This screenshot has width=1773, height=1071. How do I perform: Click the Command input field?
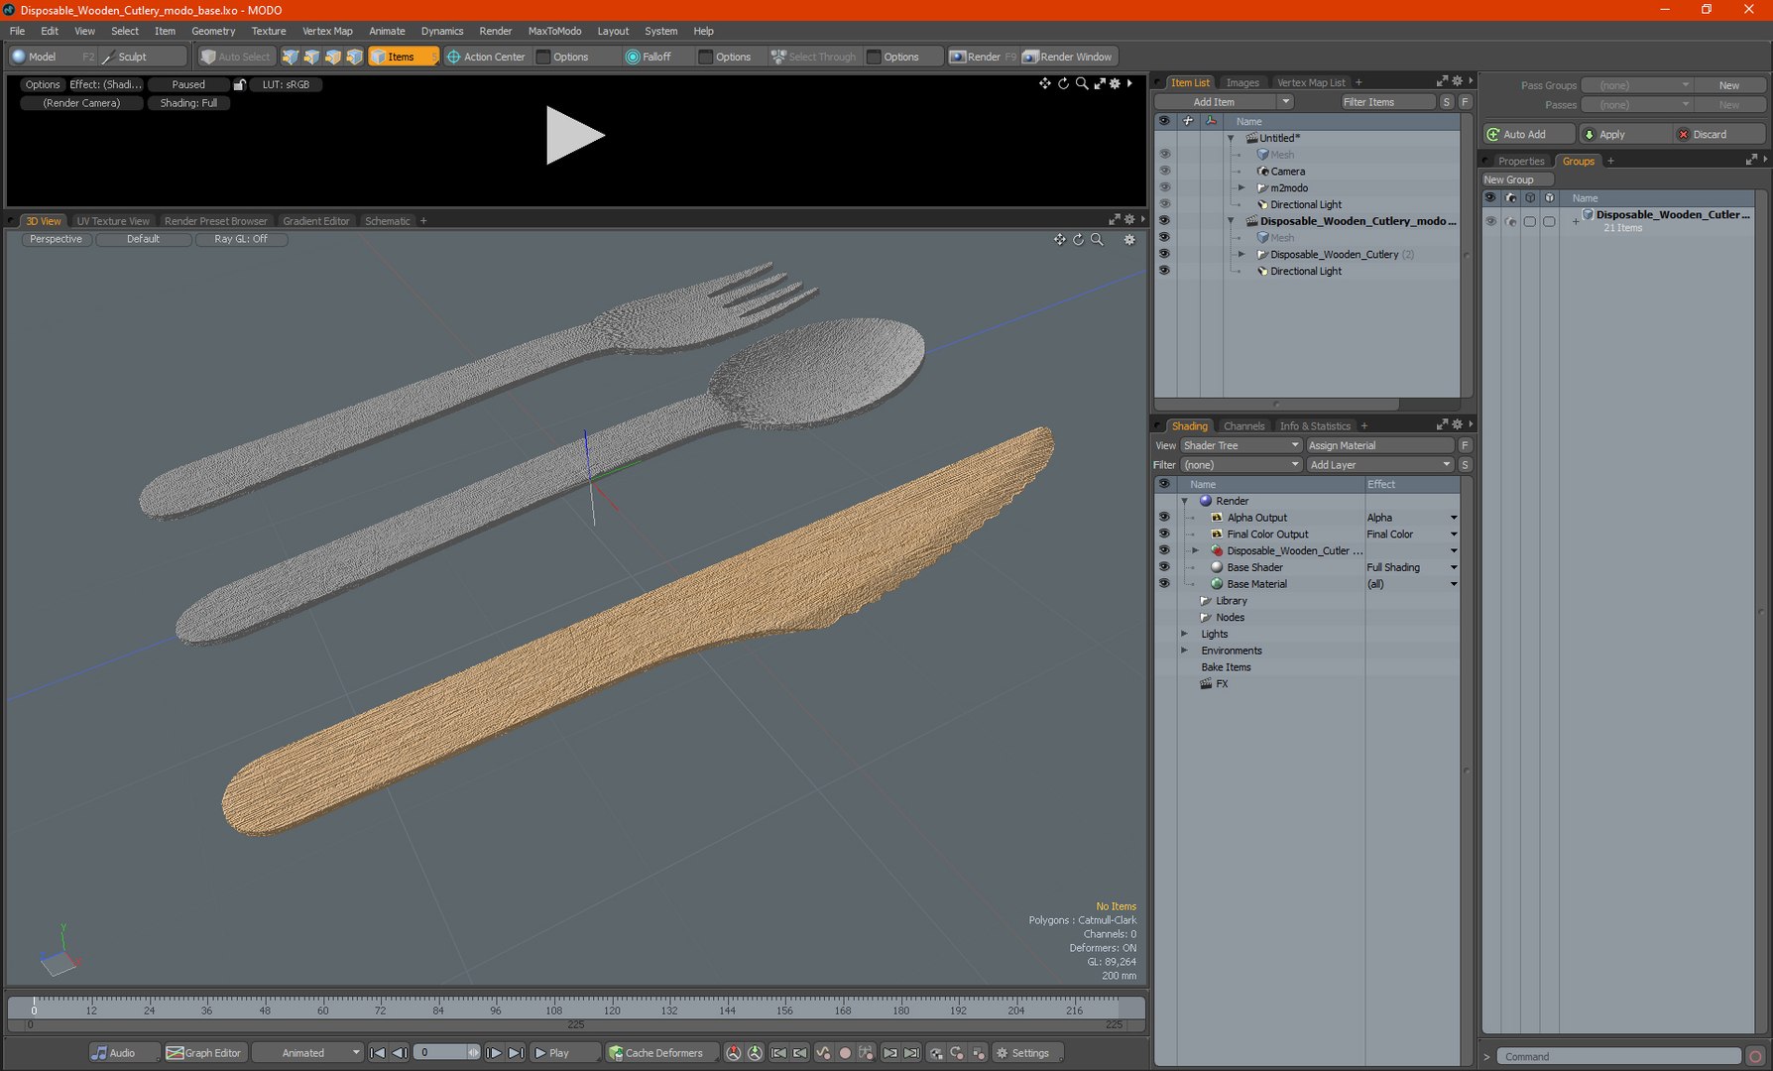coord(1618,1057)
